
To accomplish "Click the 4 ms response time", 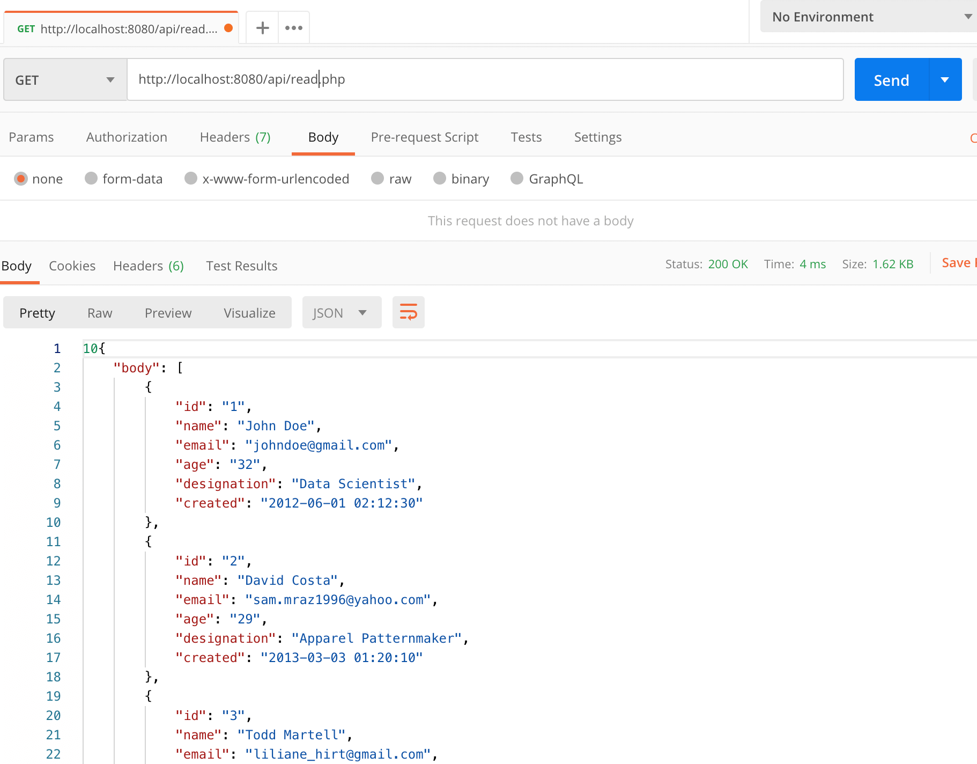I will pyautogui.click(x=812, y=264).
